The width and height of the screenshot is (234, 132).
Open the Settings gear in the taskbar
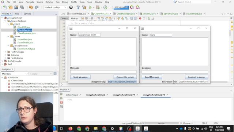point(112,129)
